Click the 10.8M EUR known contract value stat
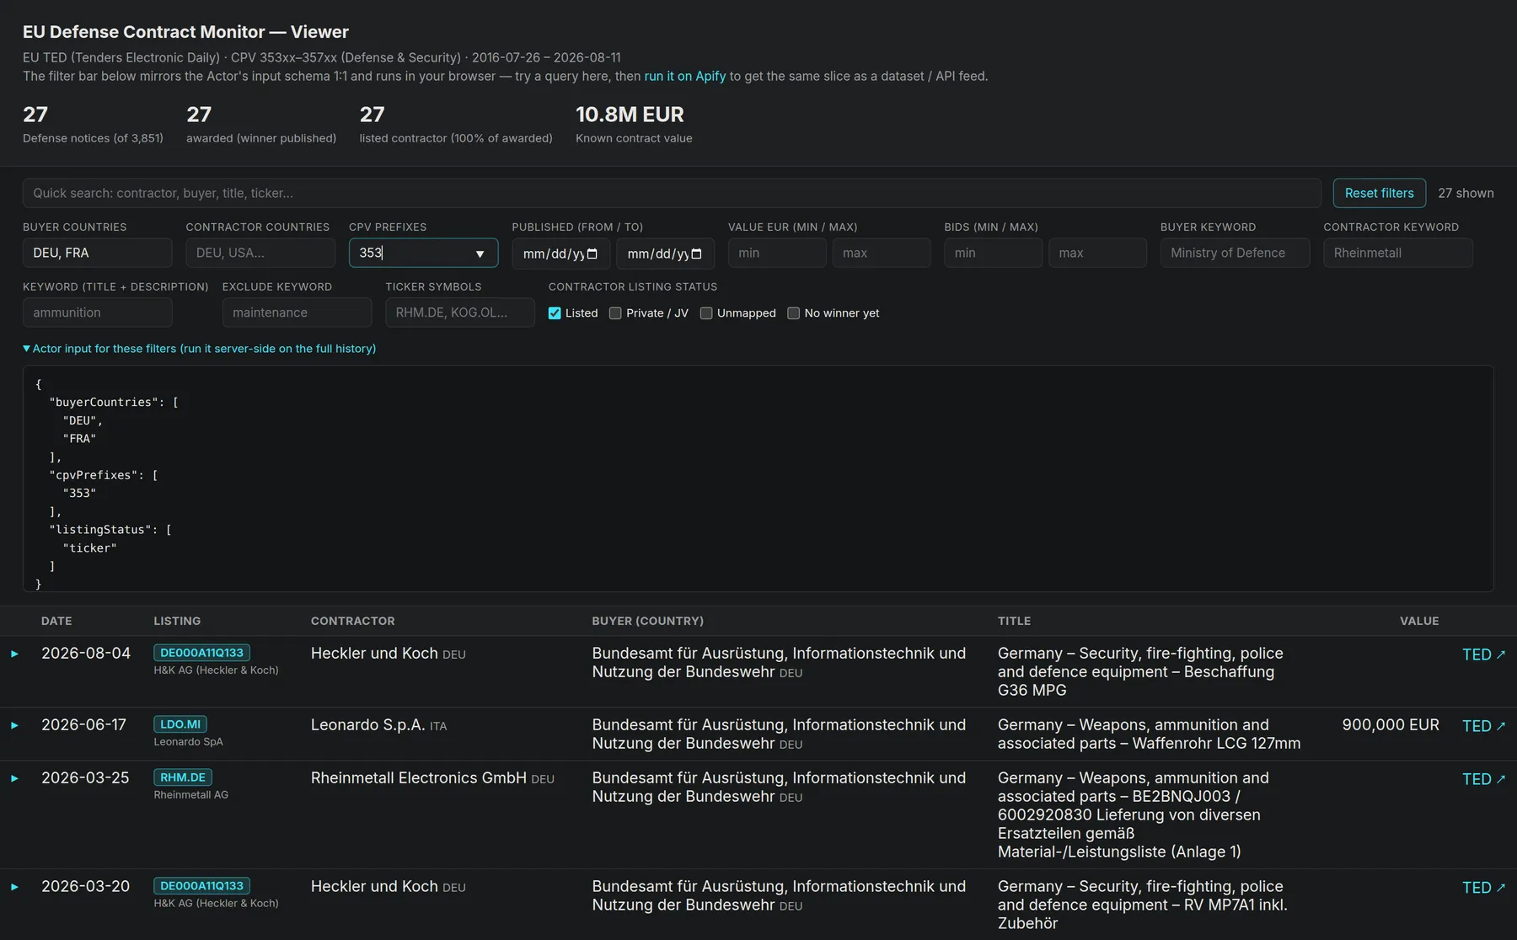The width and height of the screenshot is (1517, 940). pos(634,125)
